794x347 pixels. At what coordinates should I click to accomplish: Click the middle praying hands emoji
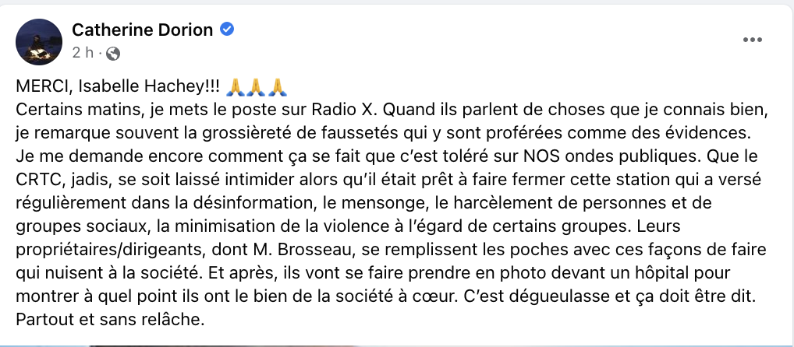[256, 87]
